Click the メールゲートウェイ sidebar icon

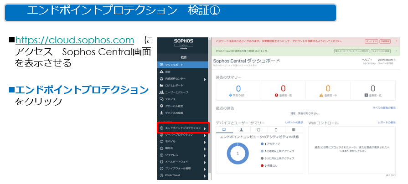[161, 162]
